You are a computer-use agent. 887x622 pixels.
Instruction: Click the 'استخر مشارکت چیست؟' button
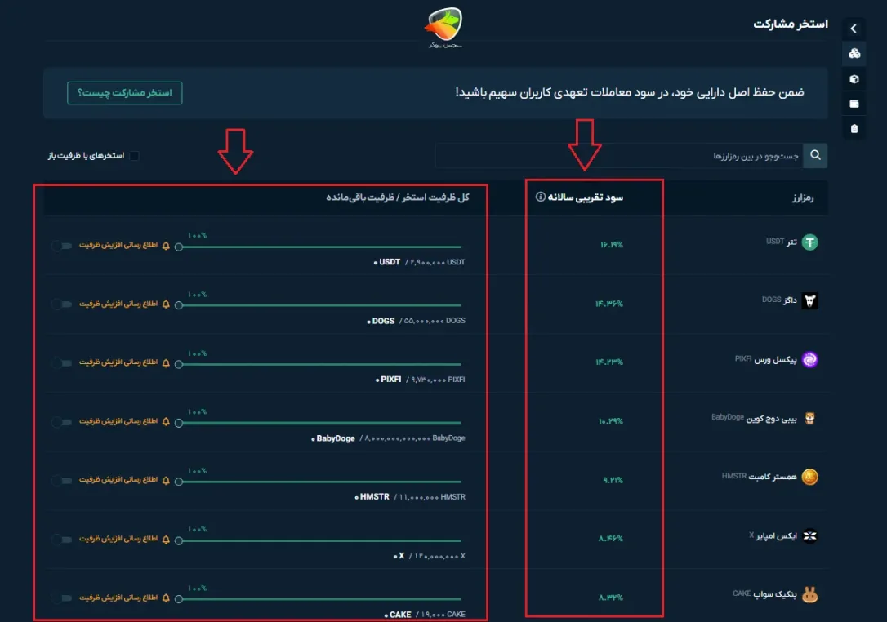[124, 93]
